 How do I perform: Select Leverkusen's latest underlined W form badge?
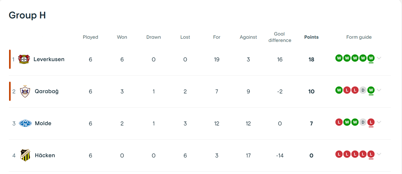pyautogui.click(x=371, y=58)
